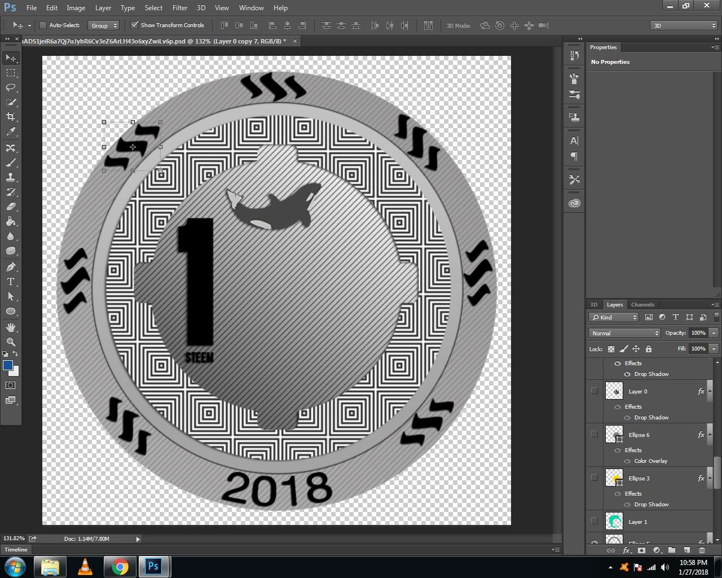Image resolution: width=722 pixels, height=578 pixels.
Task: Collapse Ellipse 6 effects list
Action: coord(710,434)
